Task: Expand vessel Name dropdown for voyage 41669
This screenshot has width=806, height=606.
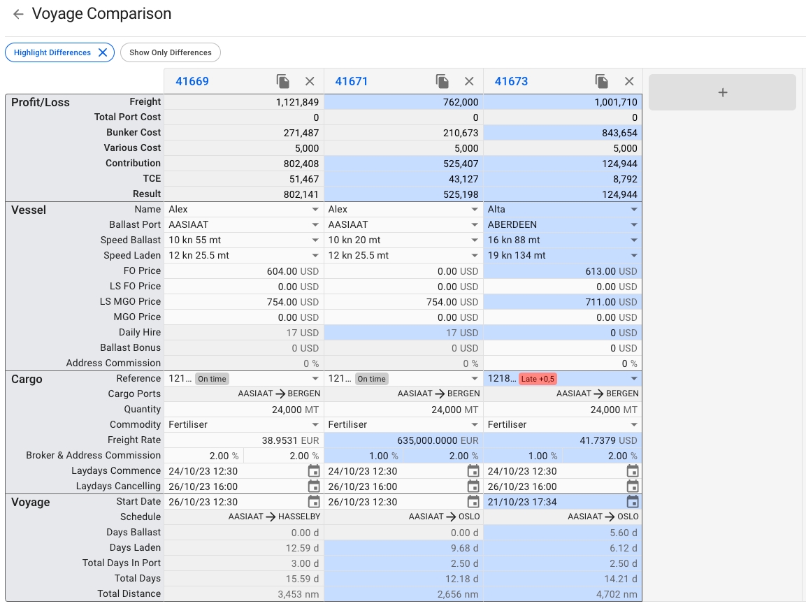Action: (x=315, y=210)
